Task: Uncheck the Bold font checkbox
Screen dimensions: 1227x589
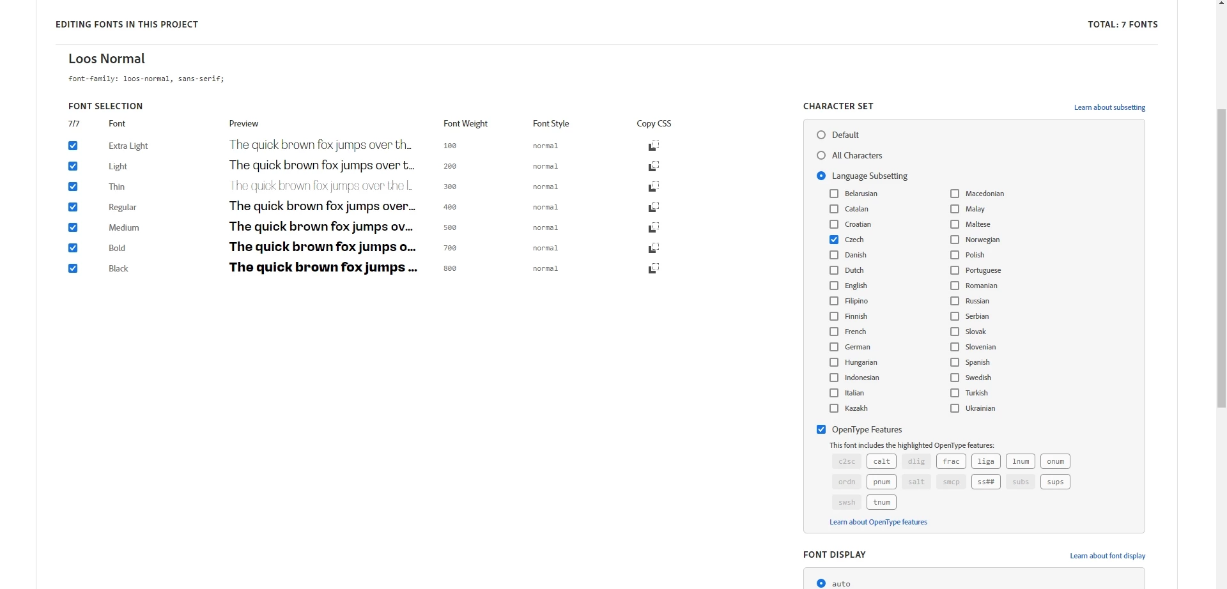Action: 73,248
